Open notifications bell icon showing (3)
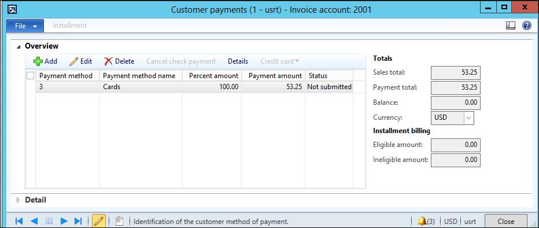The height and width of the screenshot is (228, 539). [x=426, y=222]
